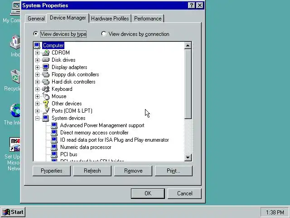Screen dimensions: 290x218
Task: Select the 'Other devices' label
Action: point(67,104)
